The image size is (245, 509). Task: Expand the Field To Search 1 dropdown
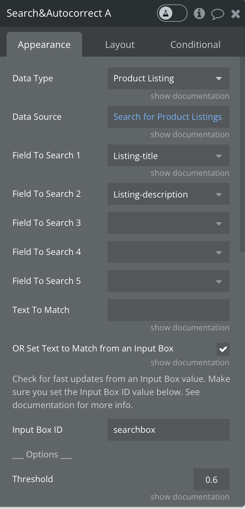pyautogui.click(x=168, y=156)
